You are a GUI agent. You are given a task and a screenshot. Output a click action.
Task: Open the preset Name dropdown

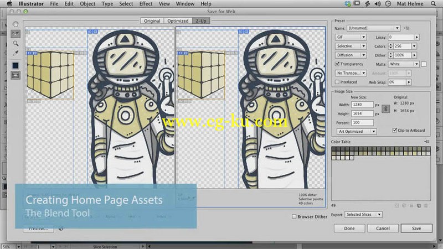point(373,28)
